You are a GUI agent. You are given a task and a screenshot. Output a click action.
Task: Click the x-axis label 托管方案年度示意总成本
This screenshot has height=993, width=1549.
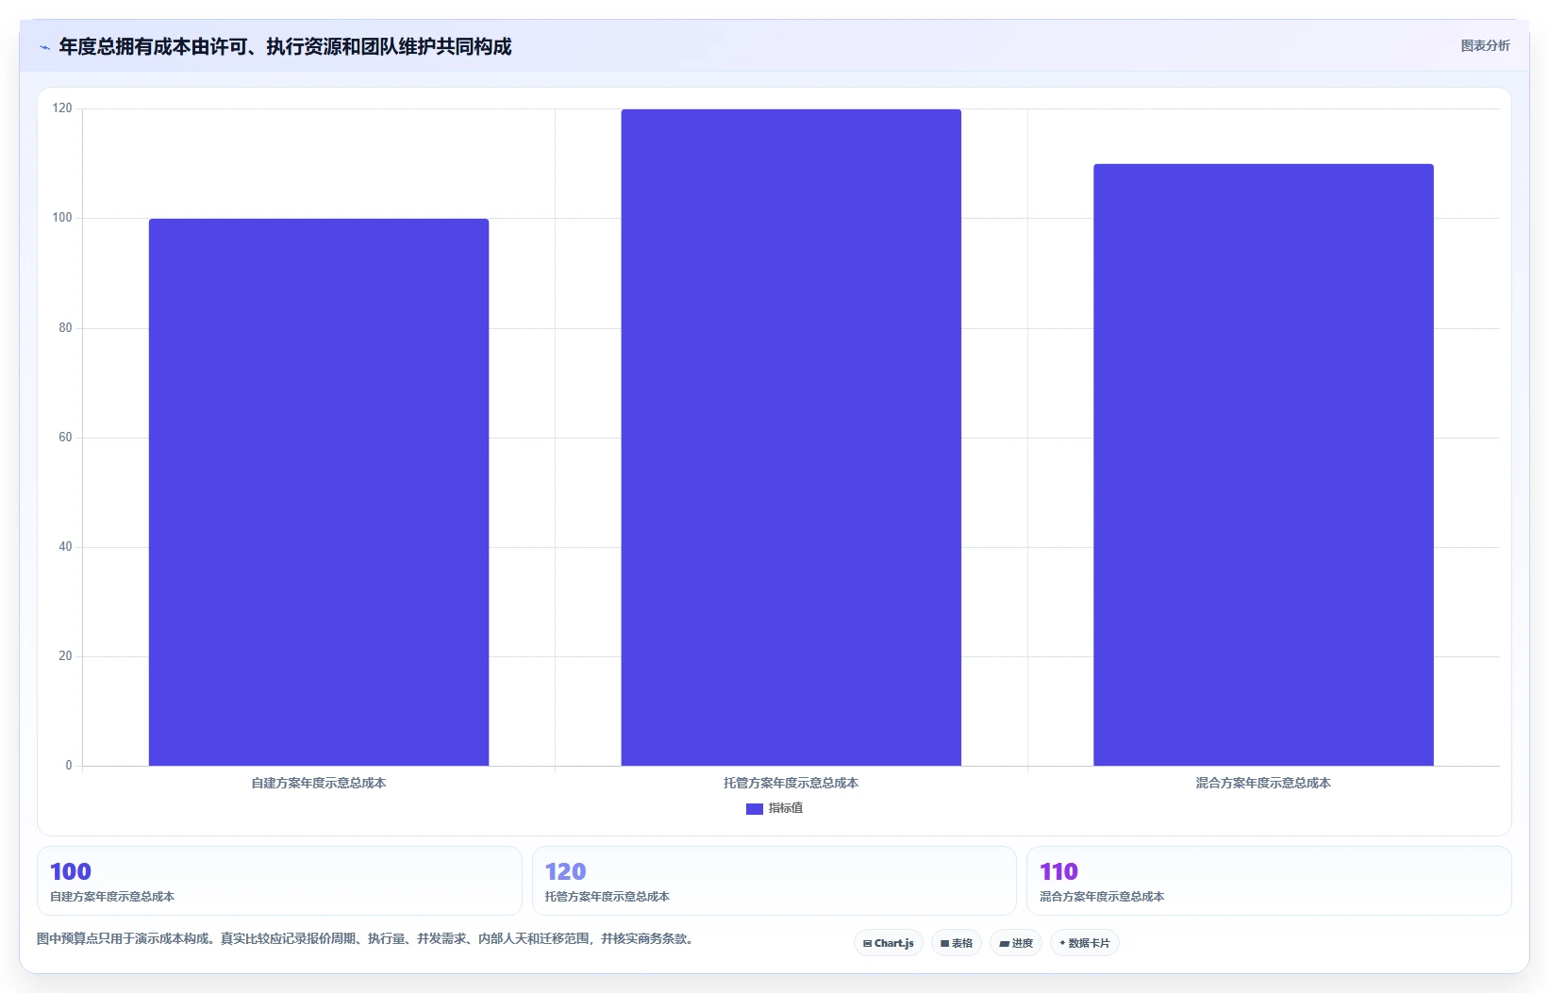pyautogui.click(x=791, y=783)
